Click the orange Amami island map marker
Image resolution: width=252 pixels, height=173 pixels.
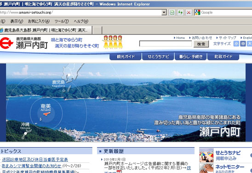coord(46,114)
